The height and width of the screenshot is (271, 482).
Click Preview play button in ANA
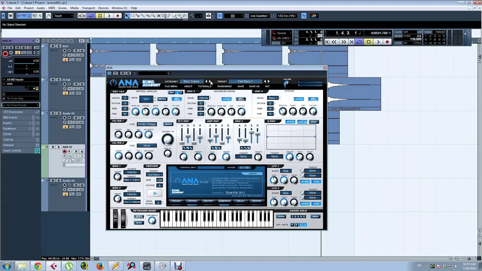(x=155, y=193)
